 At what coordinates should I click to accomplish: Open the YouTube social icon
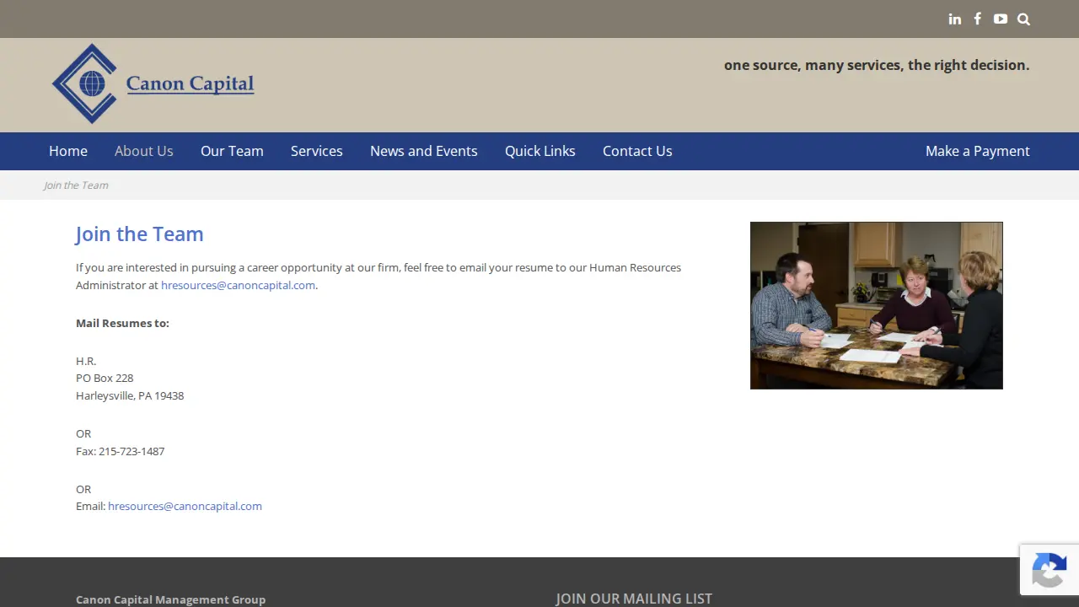click(x=1000, y=19)
